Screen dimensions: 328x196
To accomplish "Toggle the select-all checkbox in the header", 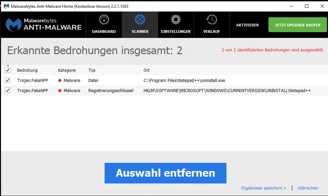I will point(7,70).
